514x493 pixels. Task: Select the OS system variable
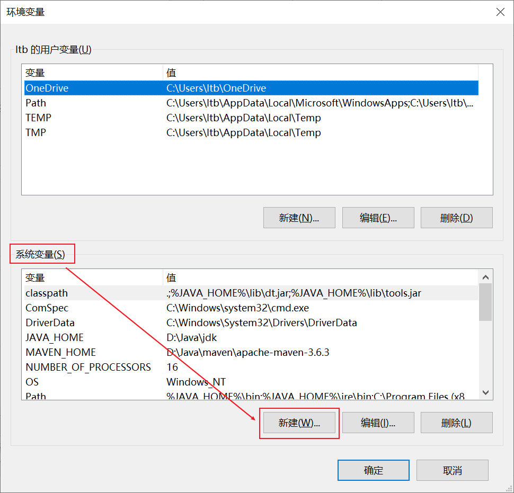pyautogui.click(x=251, y=382)
